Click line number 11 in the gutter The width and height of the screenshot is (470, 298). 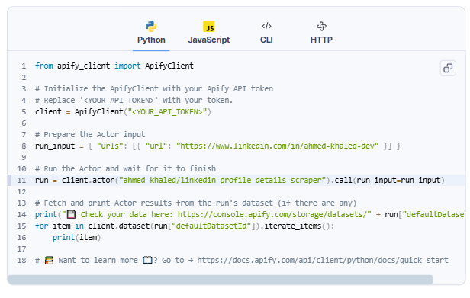click(21, 181)
